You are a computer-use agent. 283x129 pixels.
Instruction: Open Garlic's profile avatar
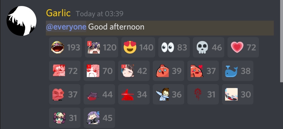coord(21,21)
